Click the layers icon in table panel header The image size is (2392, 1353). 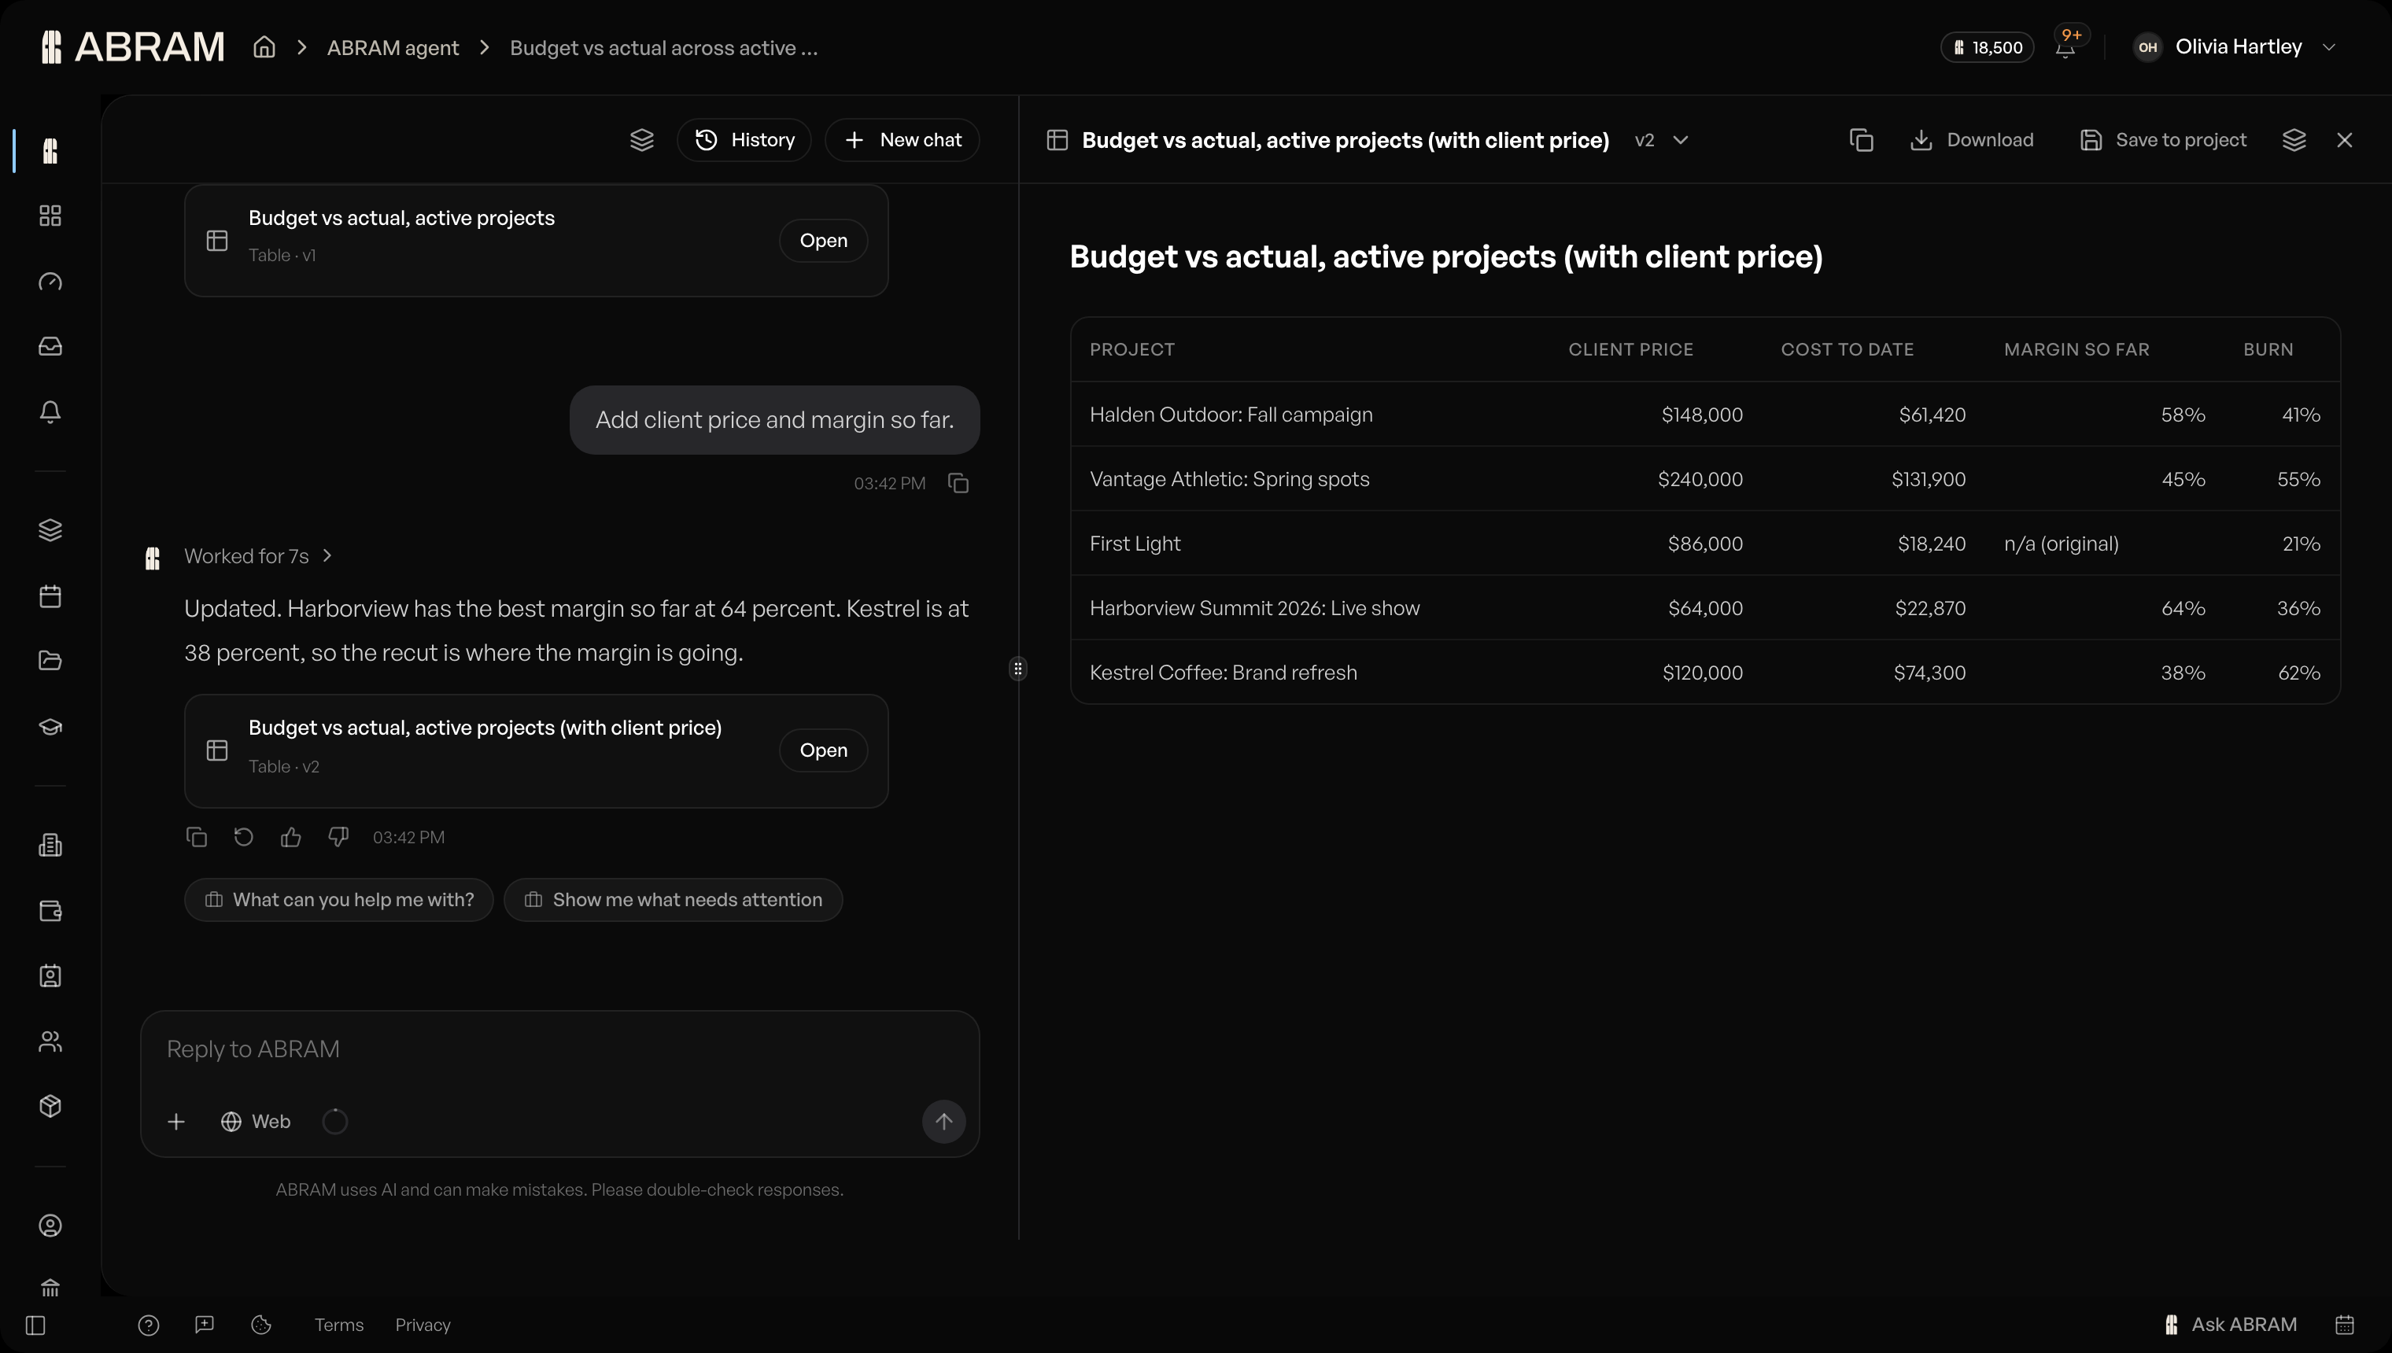2294,139
